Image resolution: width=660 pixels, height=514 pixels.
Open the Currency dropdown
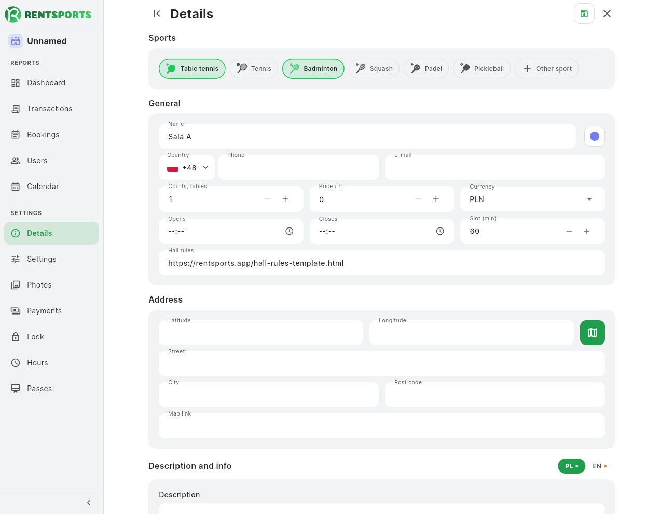(532, 199)
